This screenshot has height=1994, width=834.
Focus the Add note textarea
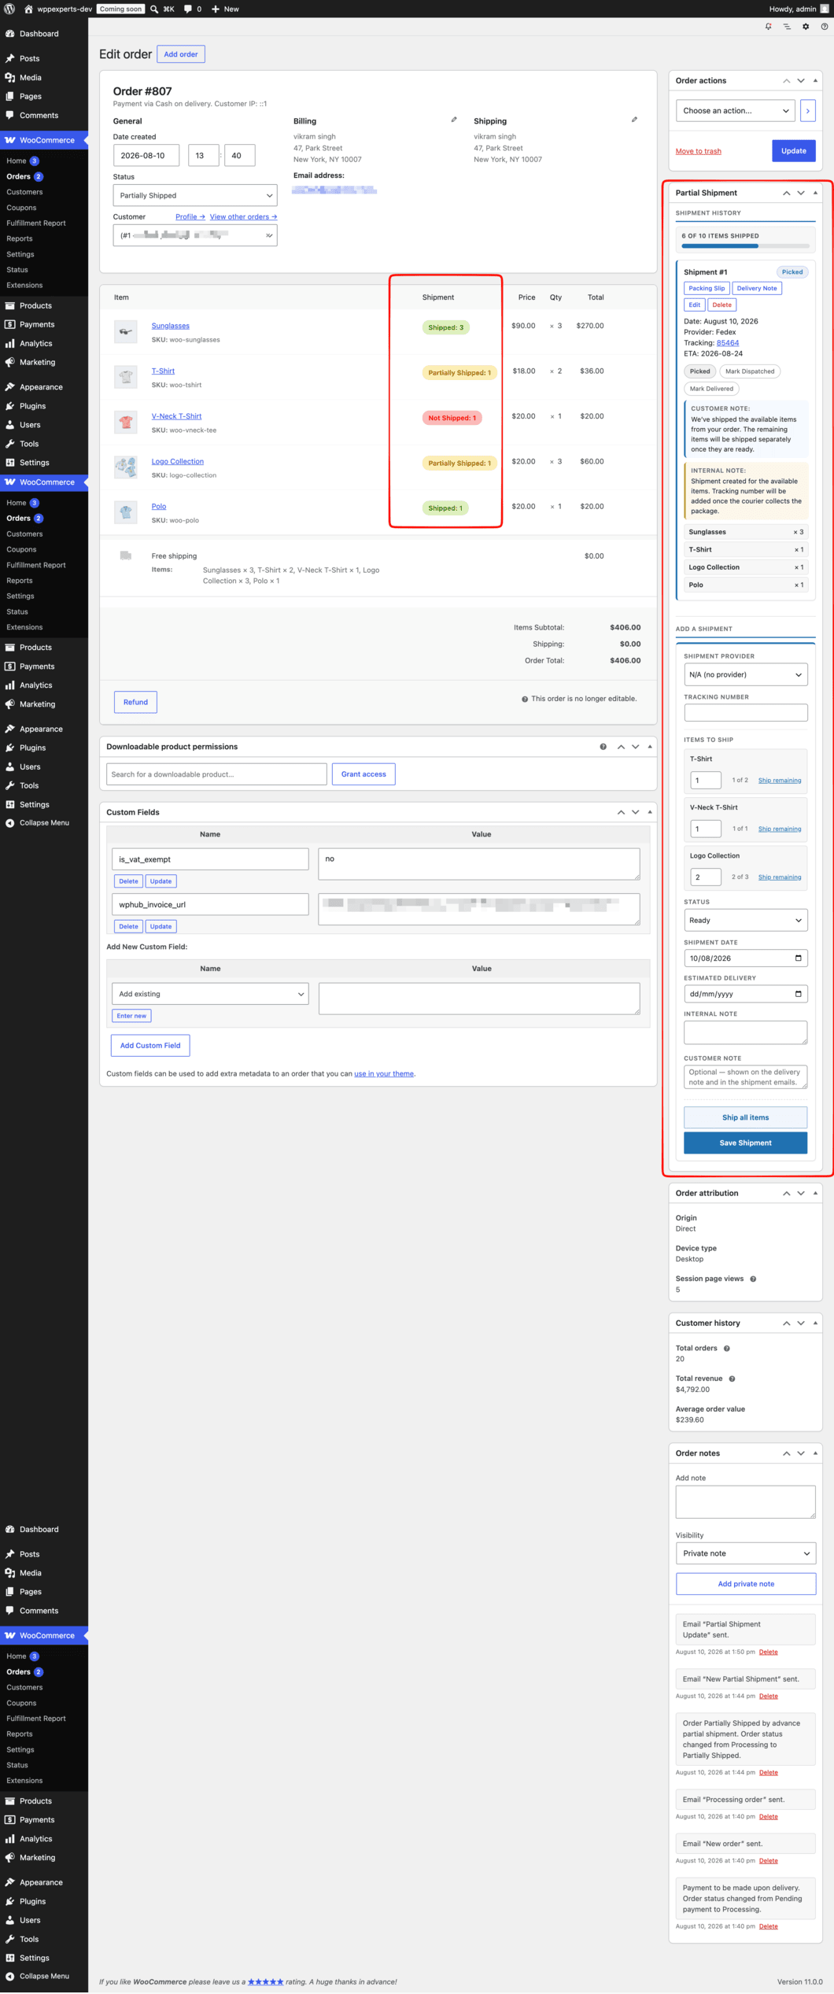coord(746,1502)
